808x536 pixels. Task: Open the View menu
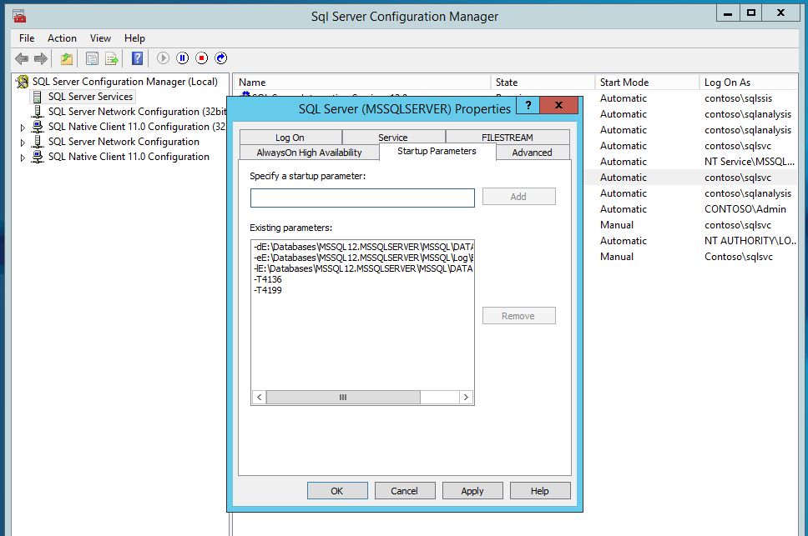coord(100,38)
